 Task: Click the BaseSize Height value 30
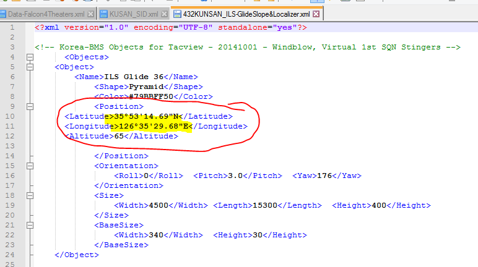click(x=258, y=235)
